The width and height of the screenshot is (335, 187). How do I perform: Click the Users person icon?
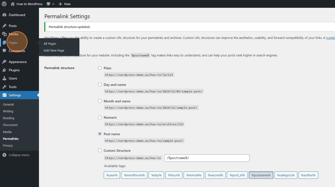[4, 78]
